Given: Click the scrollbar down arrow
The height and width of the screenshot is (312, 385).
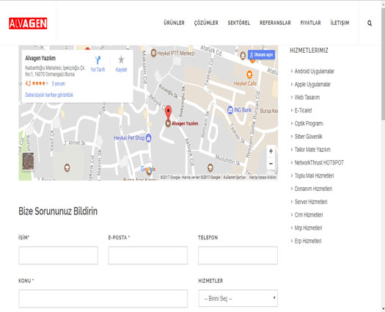Looking at the screenshot, I should click(383, 310).
